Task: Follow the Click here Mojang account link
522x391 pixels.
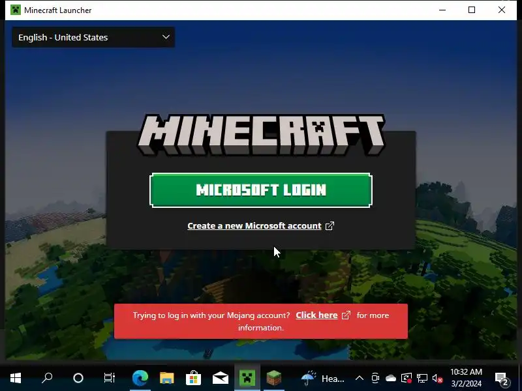Action: pyautogui.click(x=316, y=315)
